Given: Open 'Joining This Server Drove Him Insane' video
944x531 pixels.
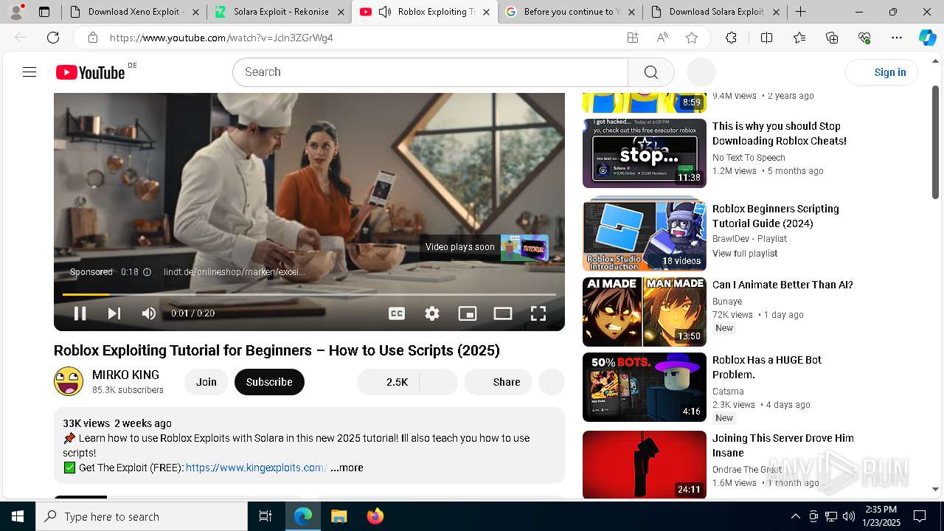Looking at the screenshot, I should [783, 445].
